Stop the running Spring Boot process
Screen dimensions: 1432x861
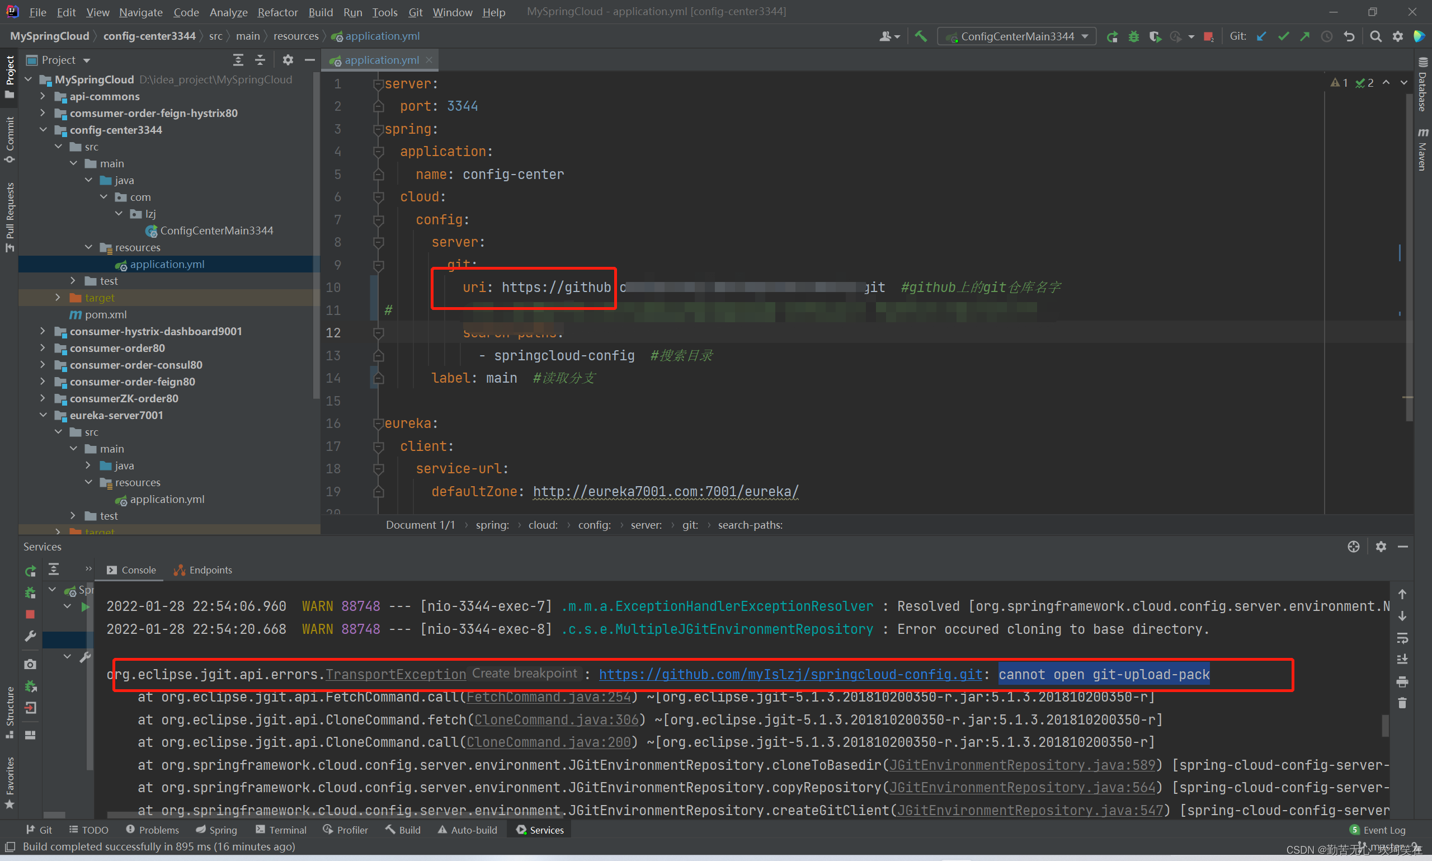point(30,614)
